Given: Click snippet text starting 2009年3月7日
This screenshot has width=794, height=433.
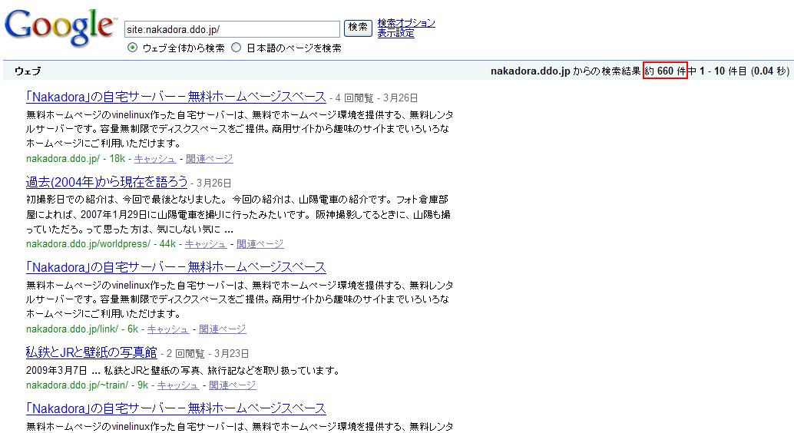Looking at the screenshot, I should [x=182, y=371].
